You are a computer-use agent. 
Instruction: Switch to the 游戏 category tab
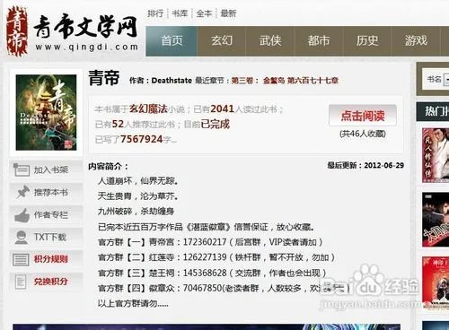point(416,41)
